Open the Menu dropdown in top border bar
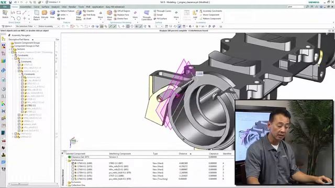Image resolution: width=335 pixels, height=188 pixels. [x=7, y=26]
